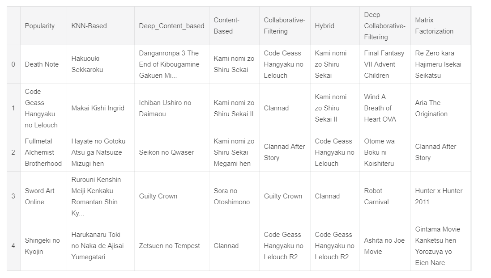Select the Makai Kishi Ingrid cell
The width and height of the screenshot is (491, 278).
coord(98,108)
